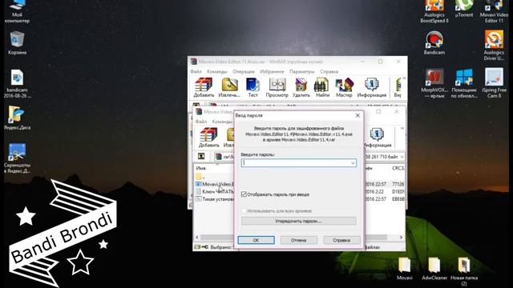513x288 pixels.
Task: Select the Яндекс.Диск desktop icon
Action: 17,118
